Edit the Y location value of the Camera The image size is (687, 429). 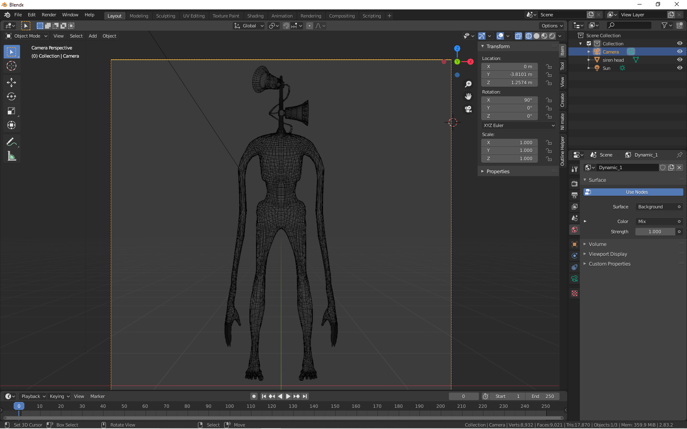pos(509,74)
